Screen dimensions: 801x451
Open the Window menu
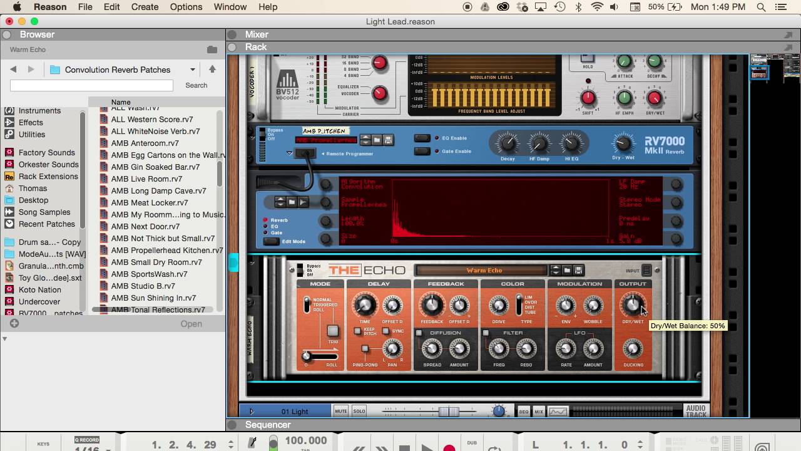pyautogui.click(x=230, y=7)
